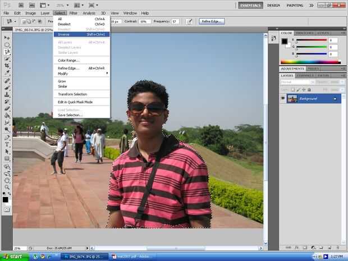Select the Pen tool

tap(7, 138)
